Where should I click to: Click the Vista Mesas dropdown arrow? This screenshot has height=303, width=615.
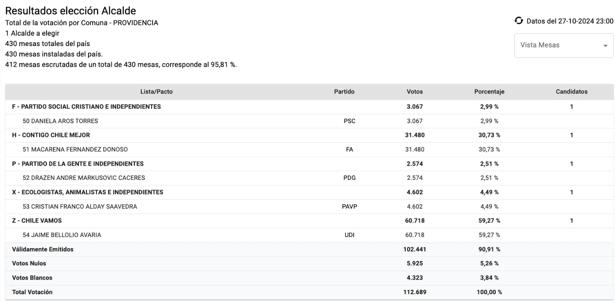tap(605, 46)
